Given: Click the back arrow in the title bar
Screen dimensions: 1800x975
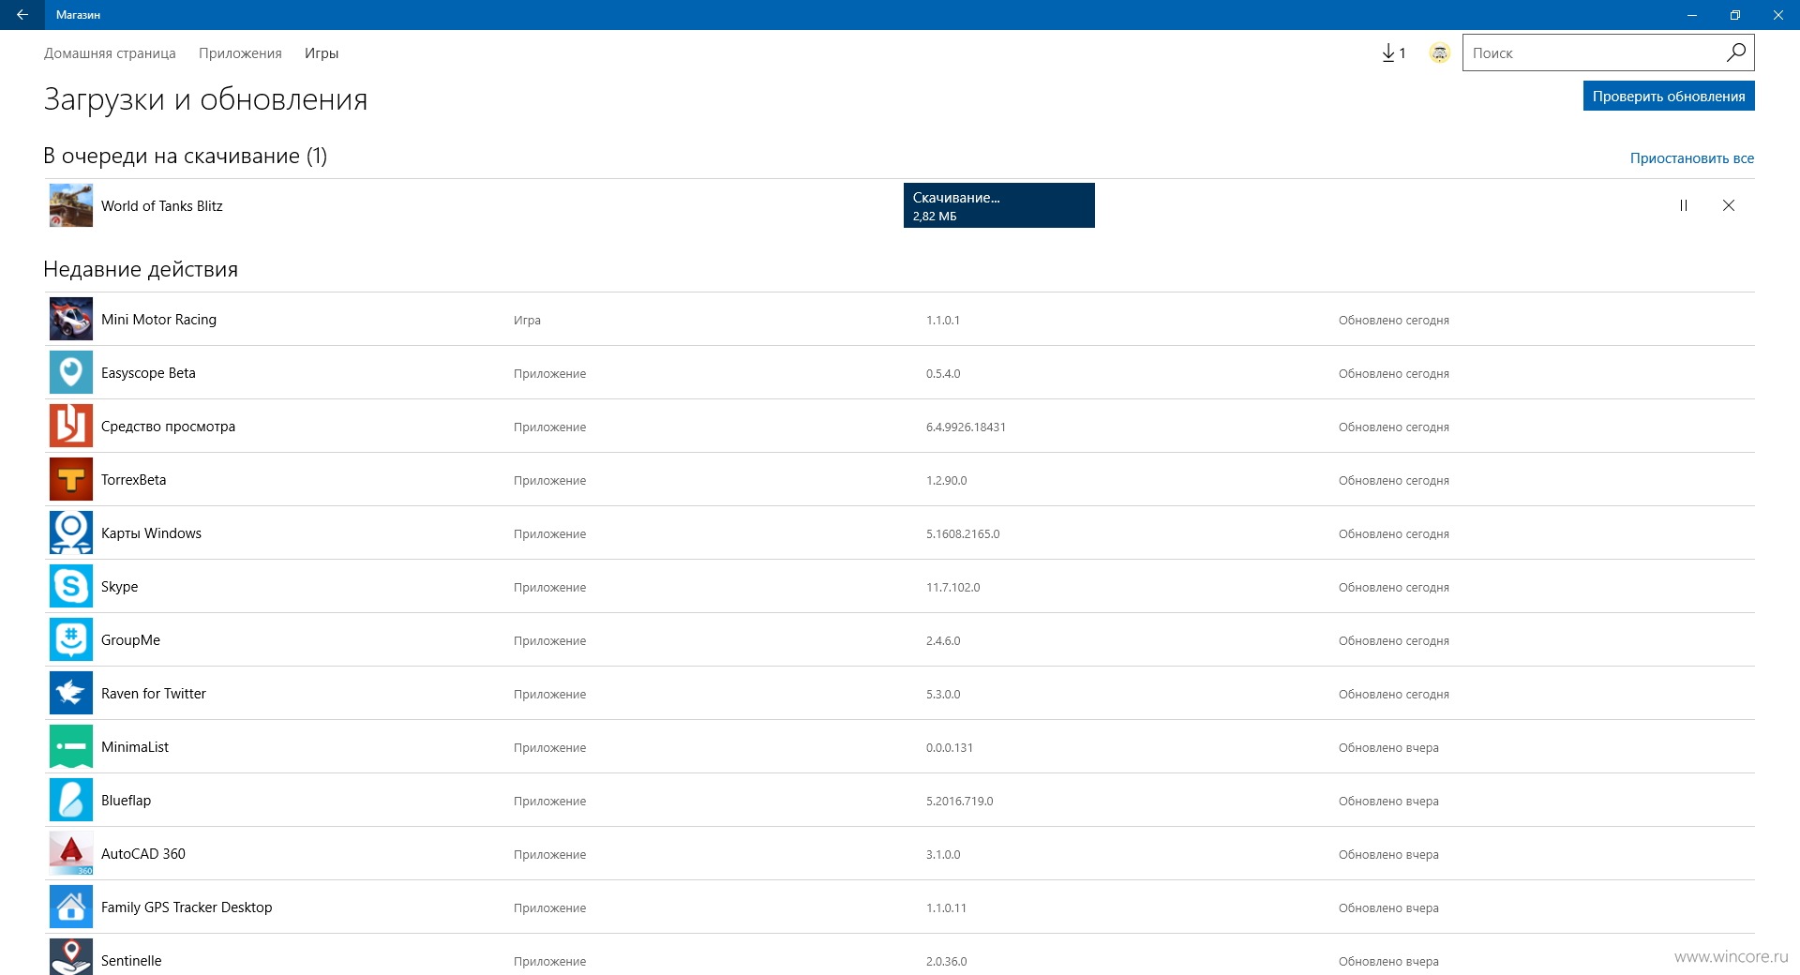Looking at the screenshot, I should pyautogui.click(x=22, y=14).
